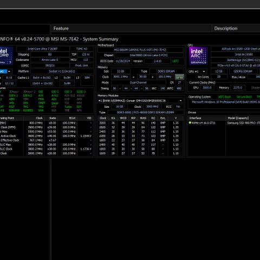Click the tRCD column header
The width and height of the screenshot is (260, 260).
123,118
